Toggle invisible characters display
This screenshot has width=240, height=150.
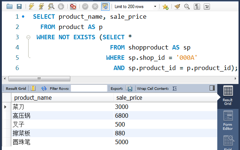pos(197,7)
